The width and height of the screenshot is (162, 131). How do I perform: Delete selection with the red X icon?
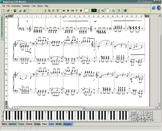(58, 11)
